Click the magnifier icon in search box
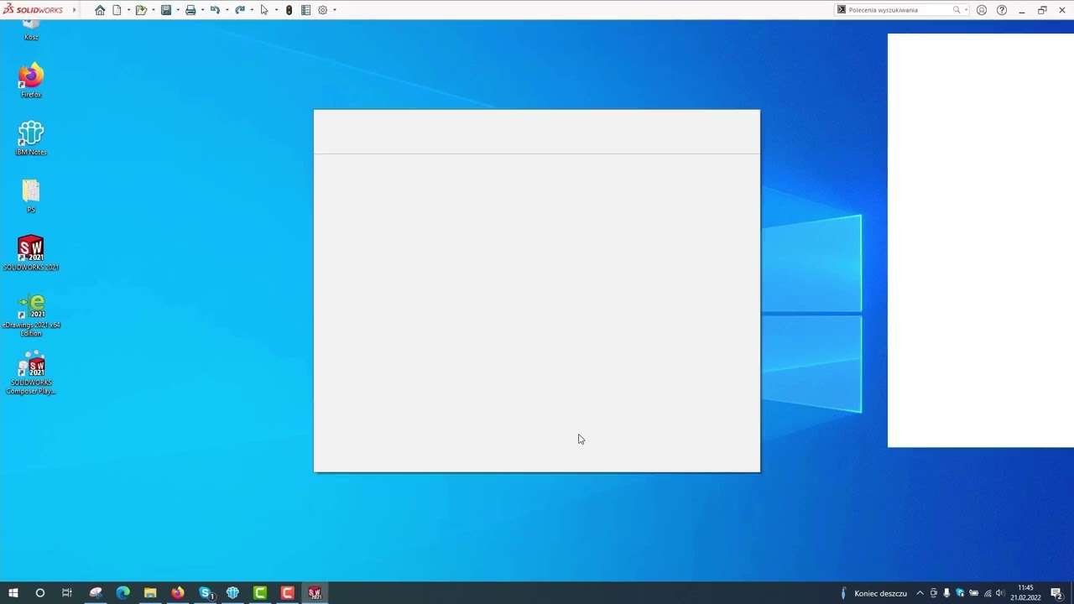 tap(957, 10)
